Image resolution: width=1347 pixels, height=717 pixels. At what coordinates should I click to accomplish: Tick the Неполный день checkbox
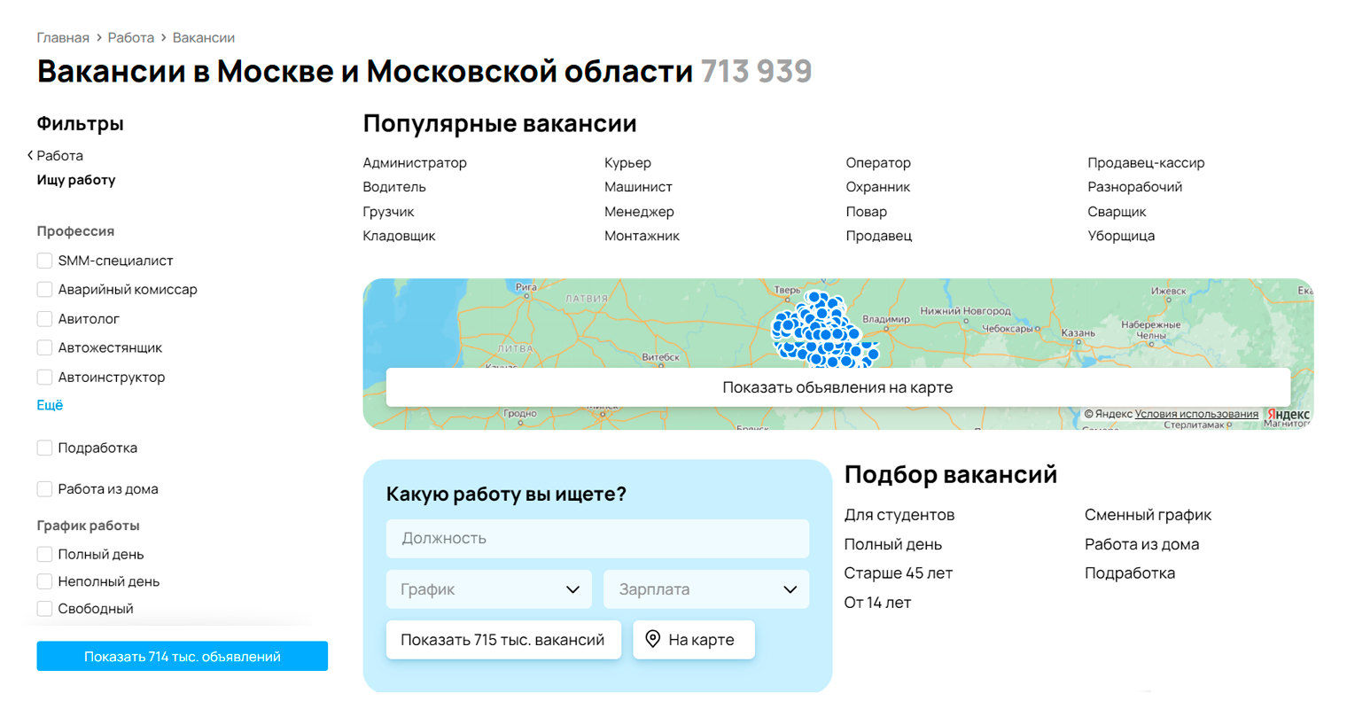tap(44, 582)
